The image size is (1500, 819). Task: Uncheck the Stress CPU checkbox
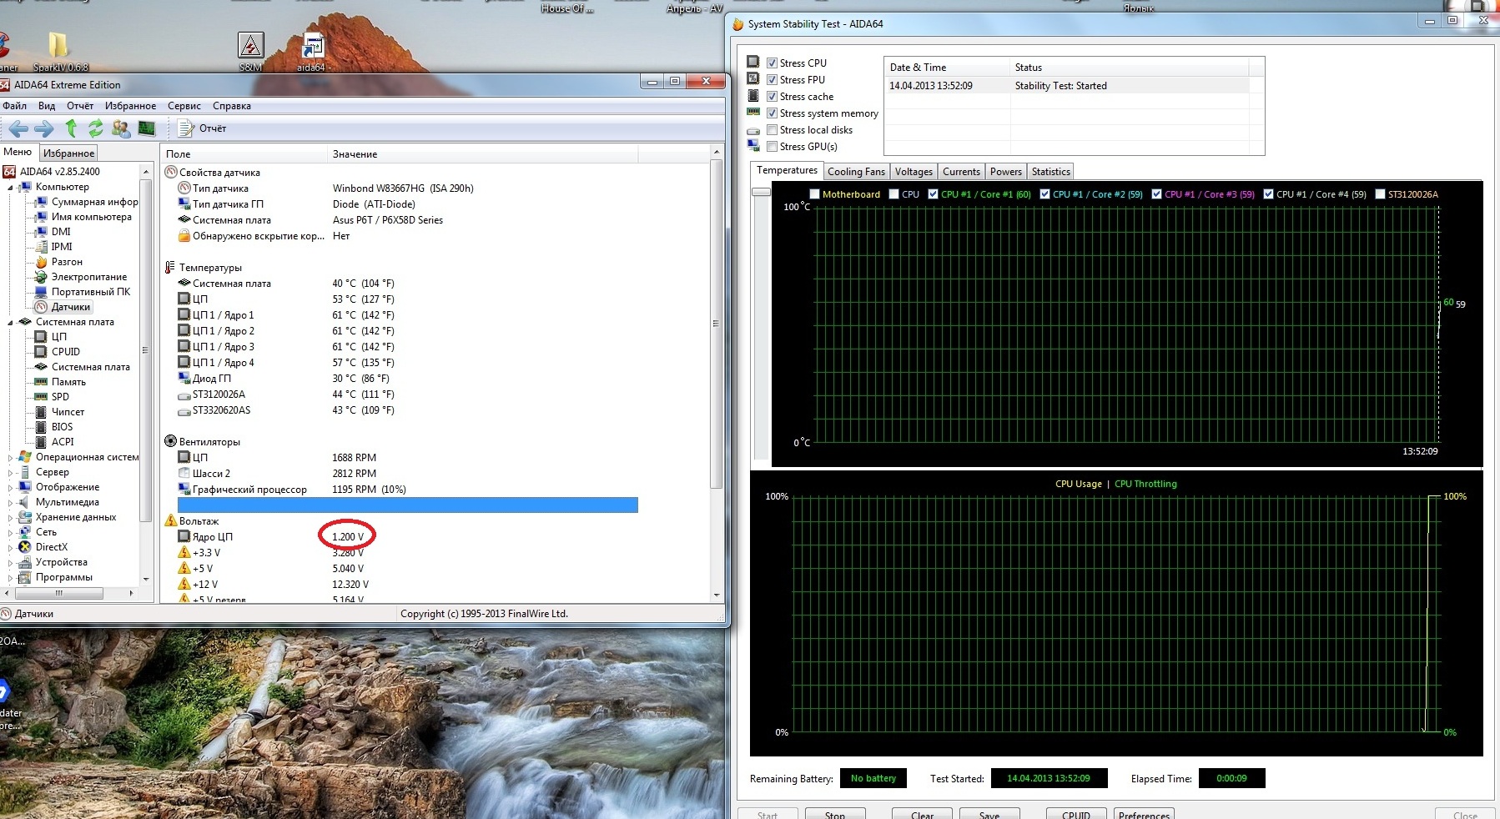773,63
